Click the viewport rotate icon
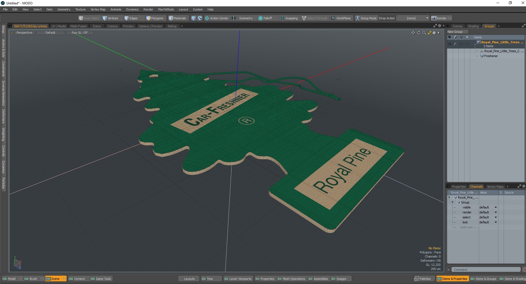The height and width of the screenshot is (284, 526). coord(419,33)
